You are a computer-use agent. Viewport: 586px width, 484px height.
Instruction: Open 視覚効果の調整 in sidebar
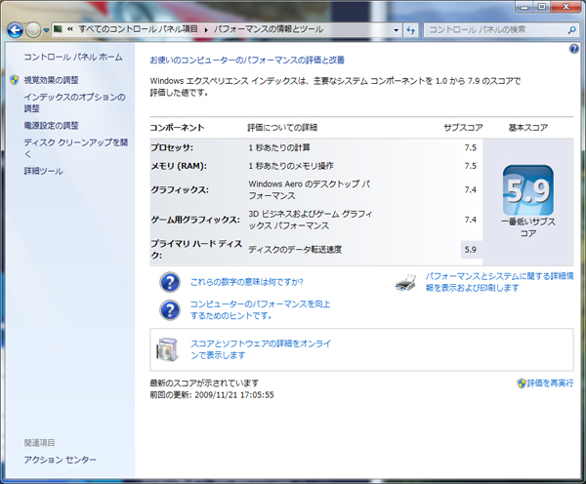[51, 80]
